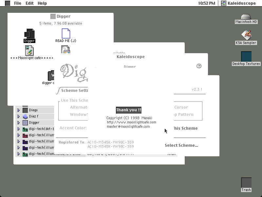Image resolution: width=262 pixels, height=197 pixels.
Task: Open the Macintosh HD drive icon
Action: 246,17
